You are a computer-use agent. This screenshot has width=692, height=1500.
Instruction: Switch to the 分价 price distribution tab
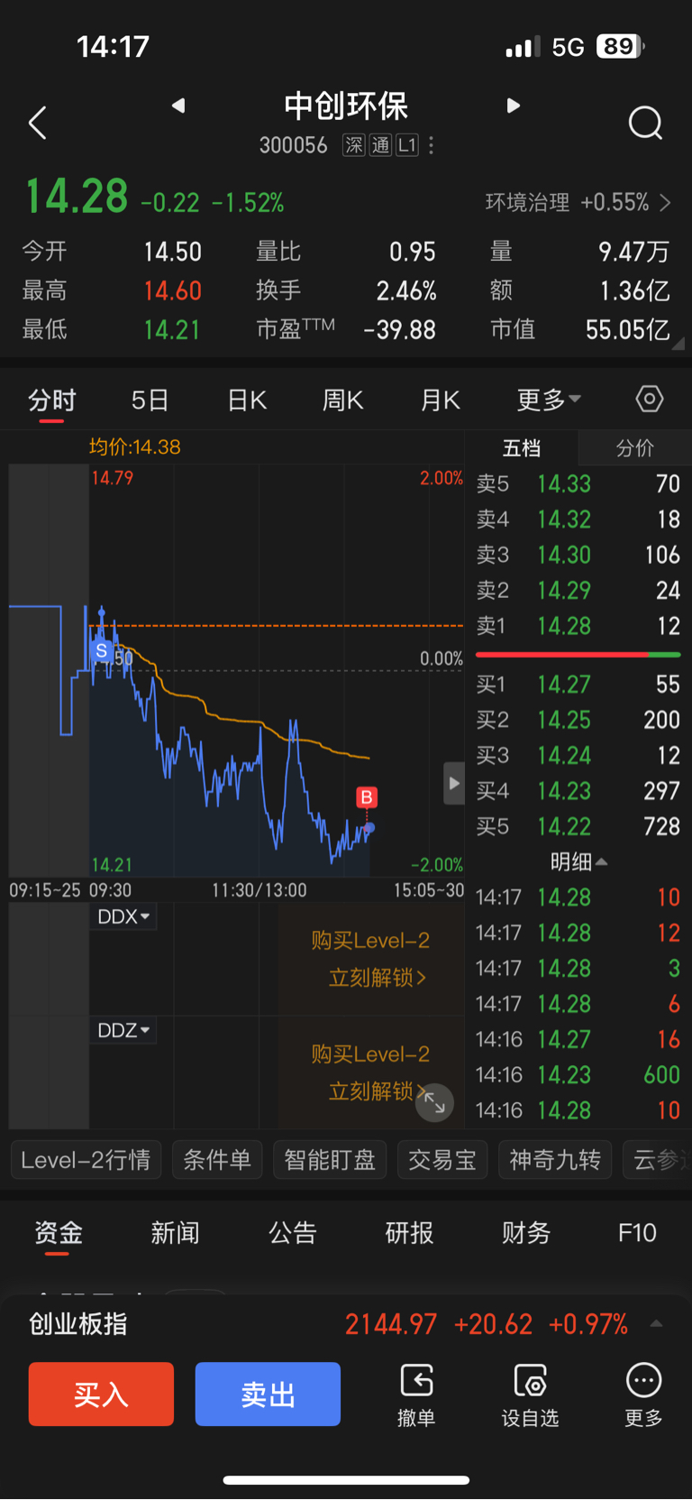coord(634,448)
